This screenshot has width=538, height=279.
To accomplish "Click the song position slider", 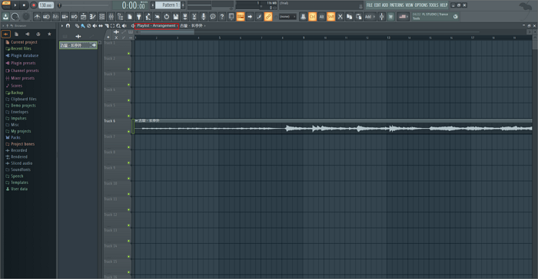I will click(84, 5).
